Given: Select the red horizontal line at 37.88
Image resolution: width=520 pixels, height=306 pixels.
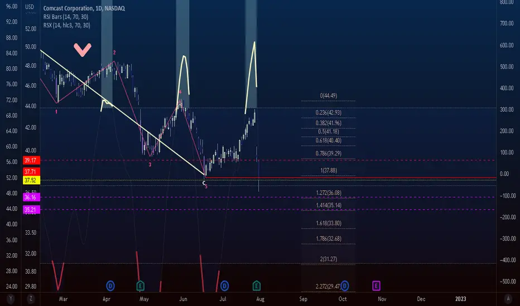Looking at the screenshot, I should pos(351,178).
